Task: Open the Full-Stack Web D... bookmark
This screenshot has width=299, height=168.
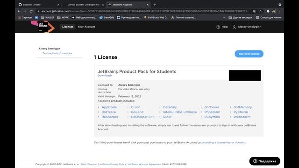Action: 156,18
